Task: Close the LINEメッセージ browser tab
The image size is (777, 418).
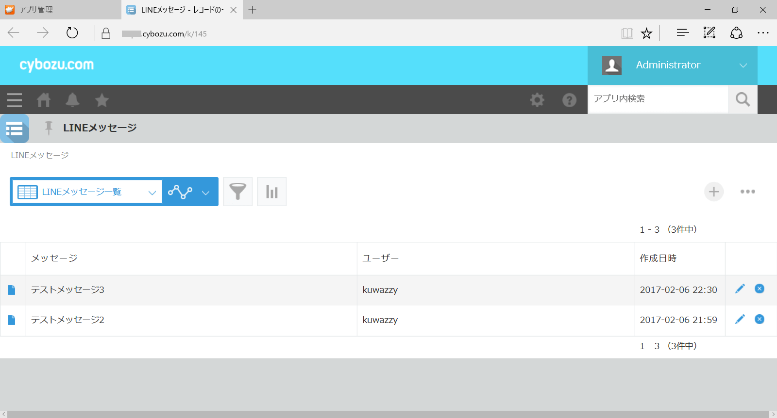Action: point(234,10)
